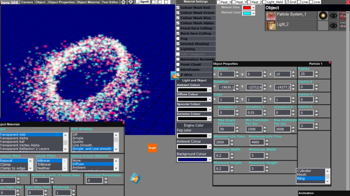Click the cyan Maximum Colour swatch
The image size is (350, 196).
tap(247, 13)
